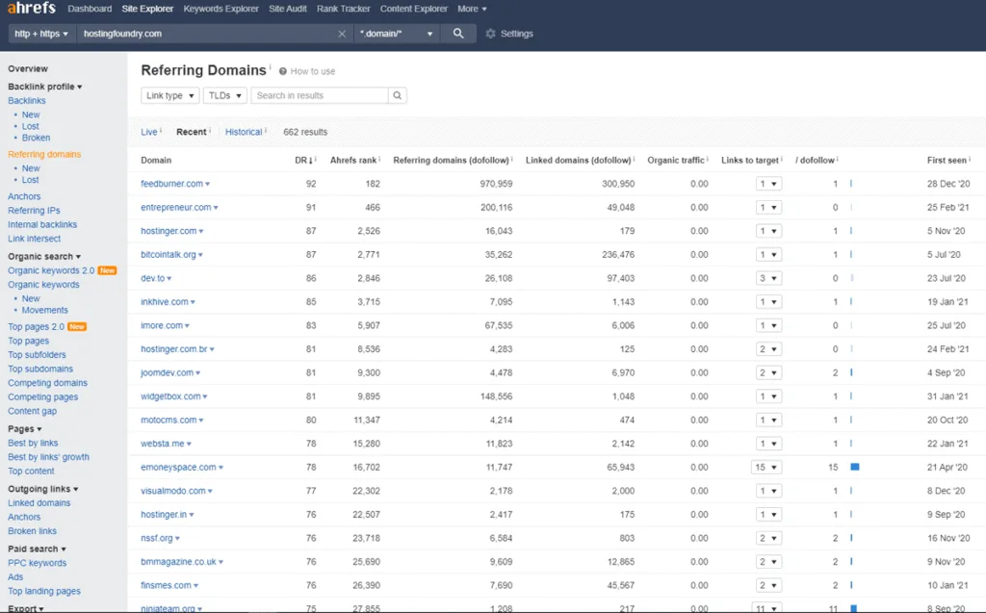Image resolution: width=986 pixels, height=613 pixels.
Task: Open Site Audit
Action: point(288,9)
